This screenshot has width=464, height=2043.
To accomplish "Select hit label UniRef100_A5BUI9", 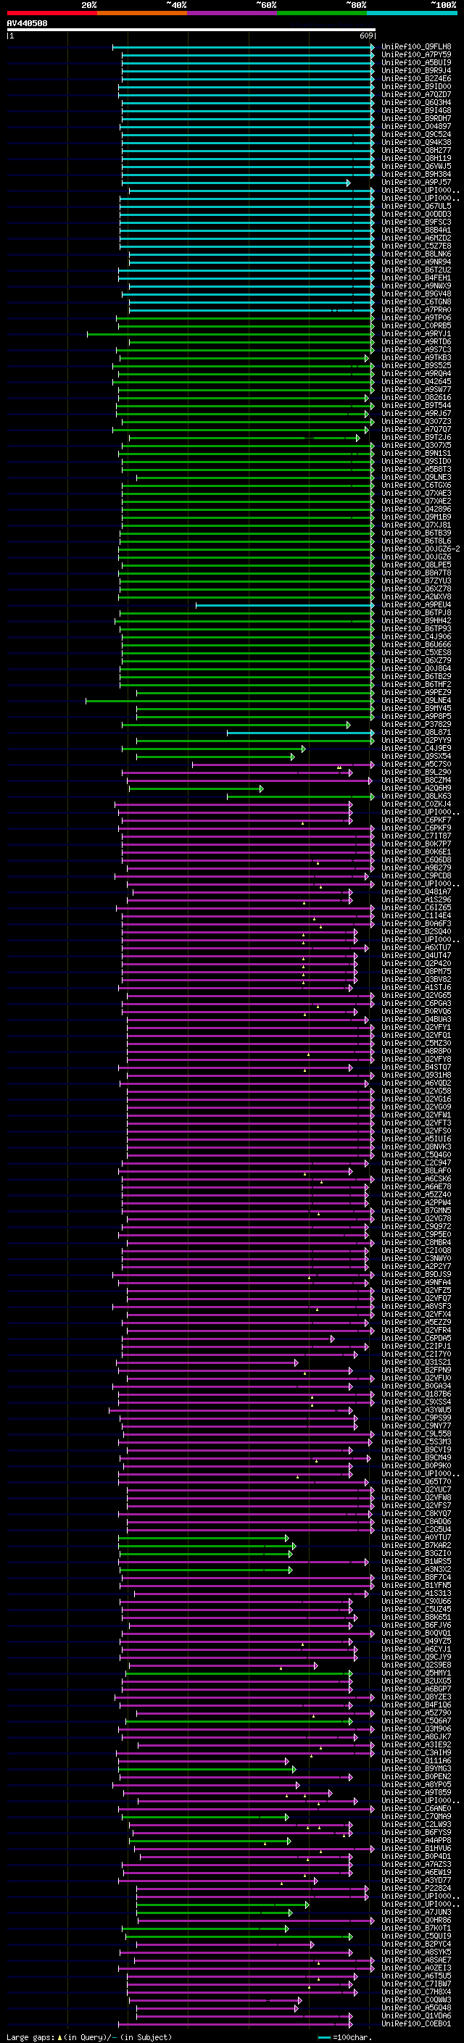I will (416, 62).
